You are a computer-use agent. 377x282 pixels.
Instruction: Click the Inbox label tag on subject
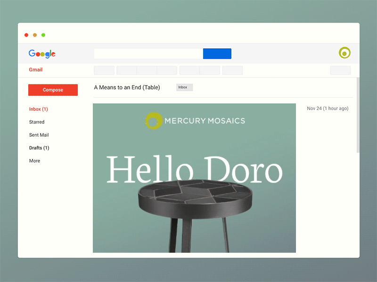184,87
